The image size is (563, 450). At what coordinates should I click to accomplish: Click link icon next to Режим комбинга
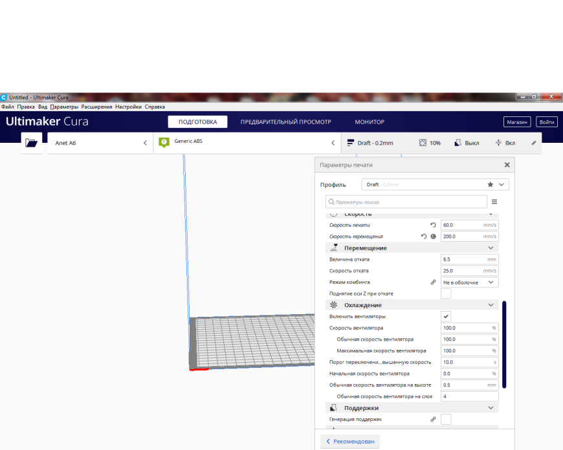[433, 283]
